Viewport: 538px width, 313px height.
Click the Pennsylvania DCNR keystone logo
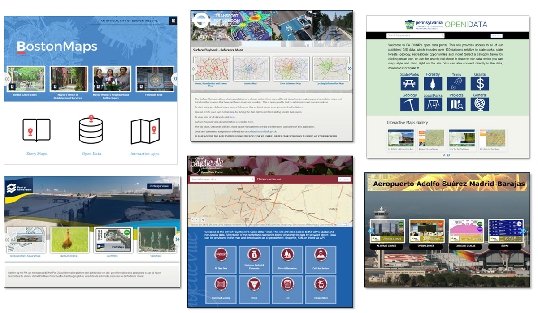tap(410, 25)
